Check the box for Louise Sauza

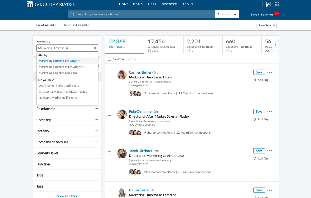point(110,192)
